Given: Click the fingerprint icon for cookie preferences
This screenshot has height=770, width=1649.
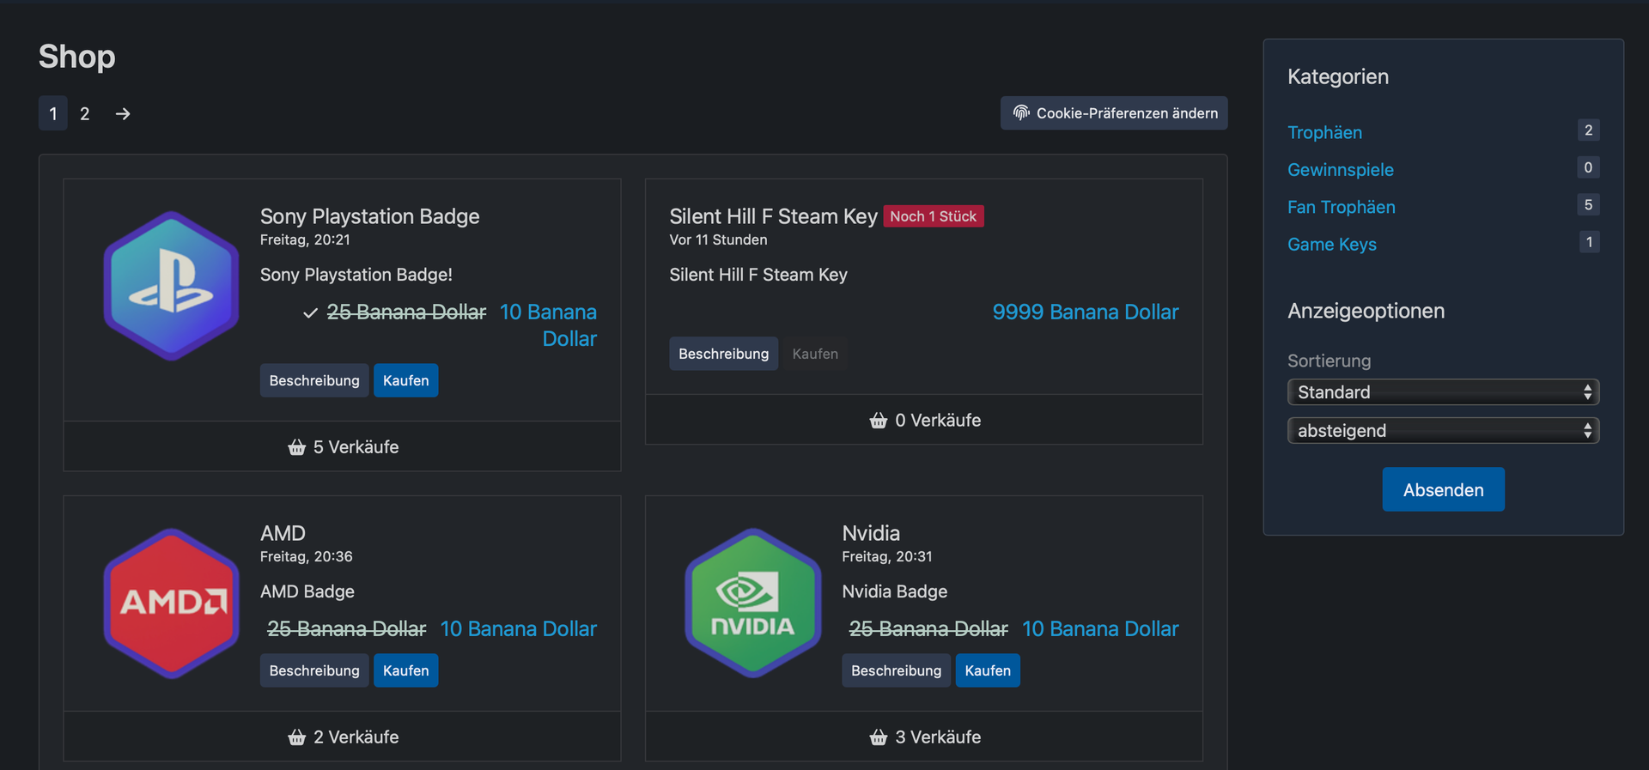Looking at the screenshot, I should pyautogui.click(x=1021, y=112).
